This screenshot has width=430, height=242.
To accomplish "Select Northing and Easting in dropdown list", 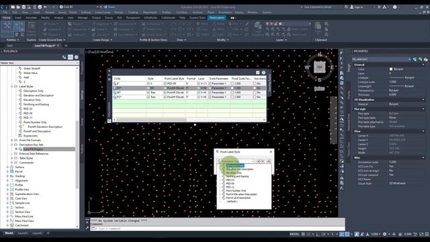I will pos(237,176).
